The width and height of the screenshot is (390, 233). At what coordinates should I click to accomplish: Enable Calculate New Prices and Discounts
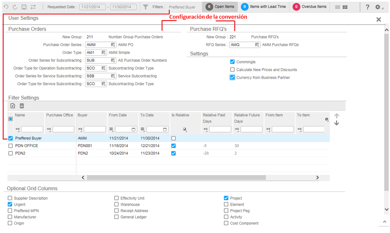232,70
